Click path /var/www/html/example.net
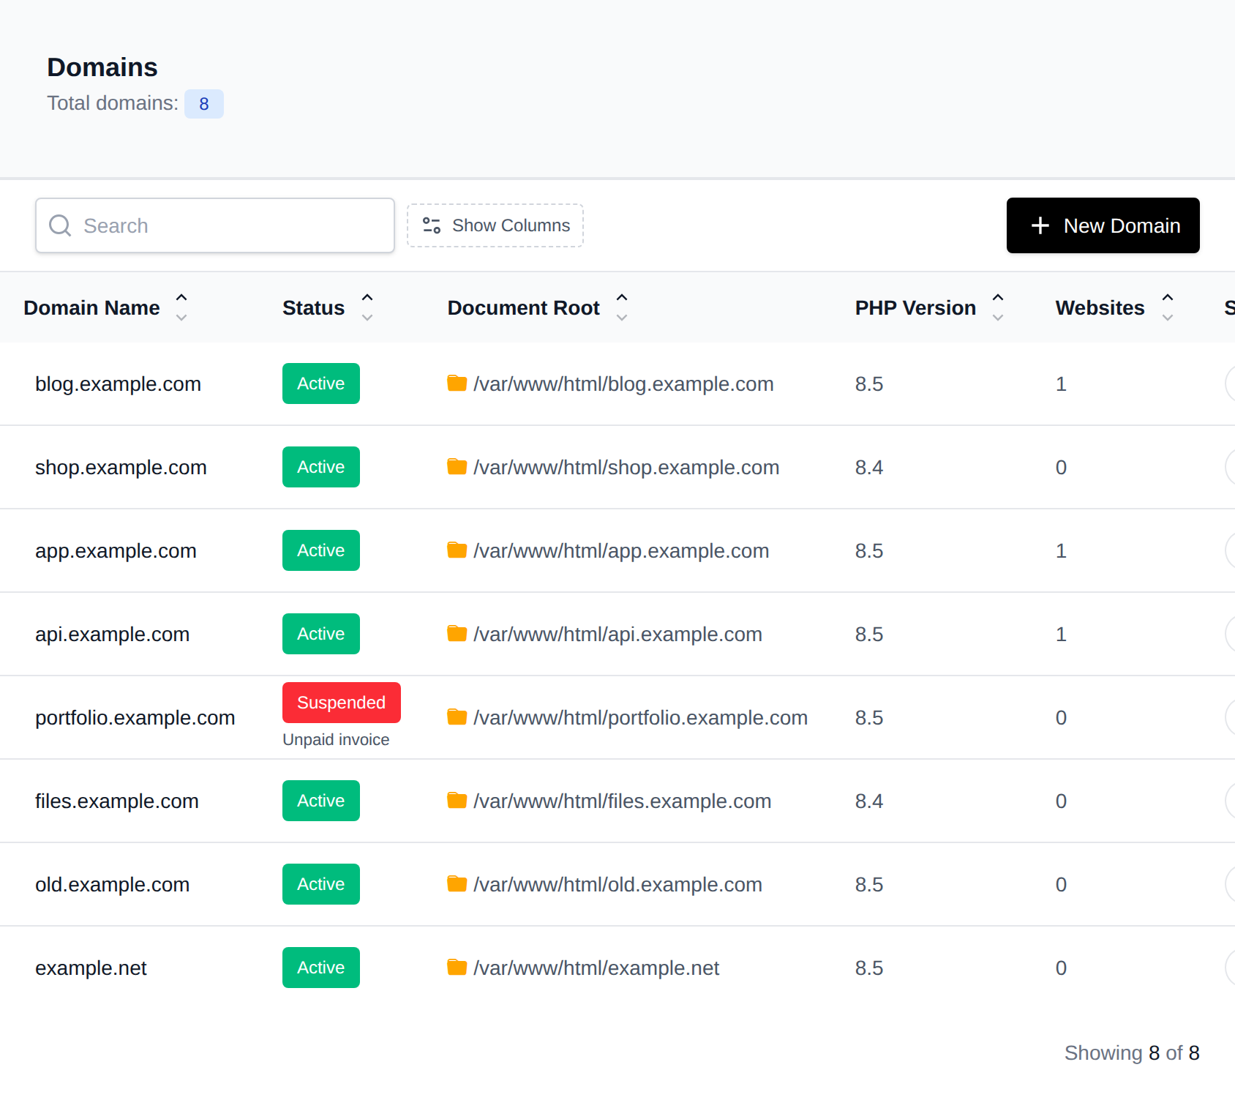 tap(596, 968)
